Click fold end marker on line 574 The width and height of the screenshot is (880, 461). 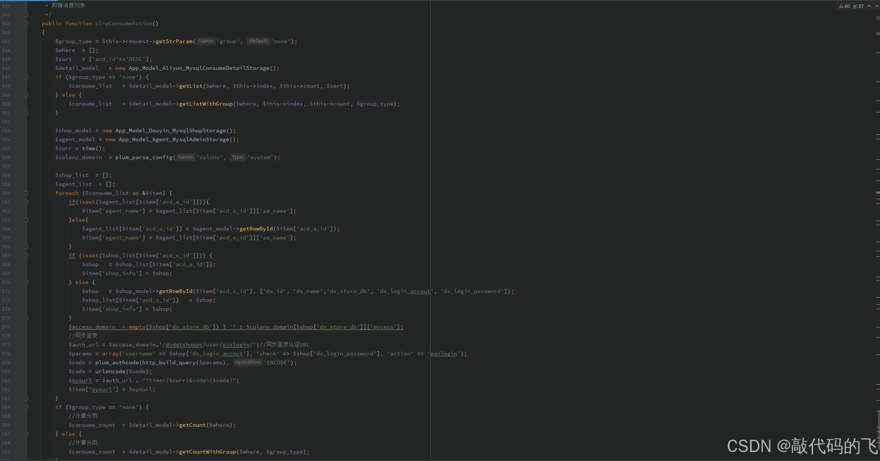[x=26, y=318]
